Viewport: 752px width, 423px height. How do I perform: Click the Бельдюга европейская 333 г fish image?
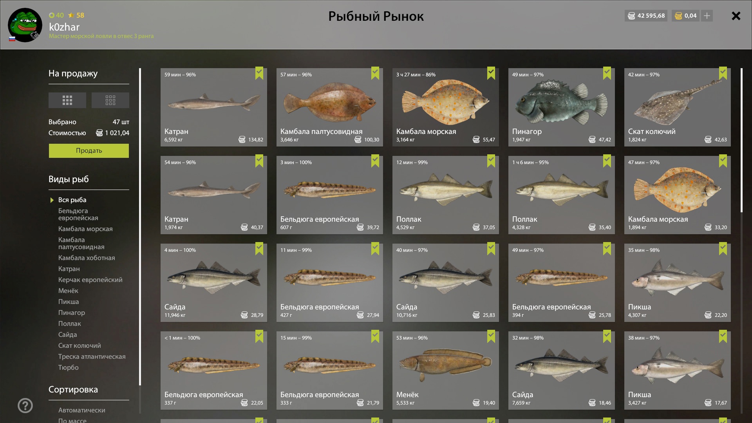330,365
